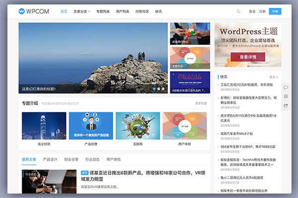Click the 登录 link
Image resolution: width=298 pixels, height=198 pixels.
pos(252,11)
